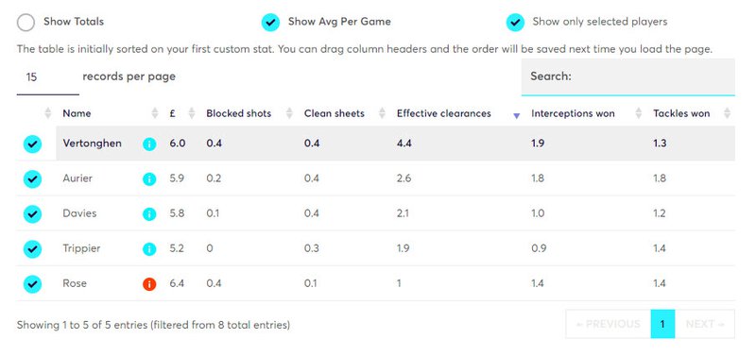Click sort arrows beside Blocked shots header
The width and height of the screenshot is (756, 356).
[x=289, y=113]
